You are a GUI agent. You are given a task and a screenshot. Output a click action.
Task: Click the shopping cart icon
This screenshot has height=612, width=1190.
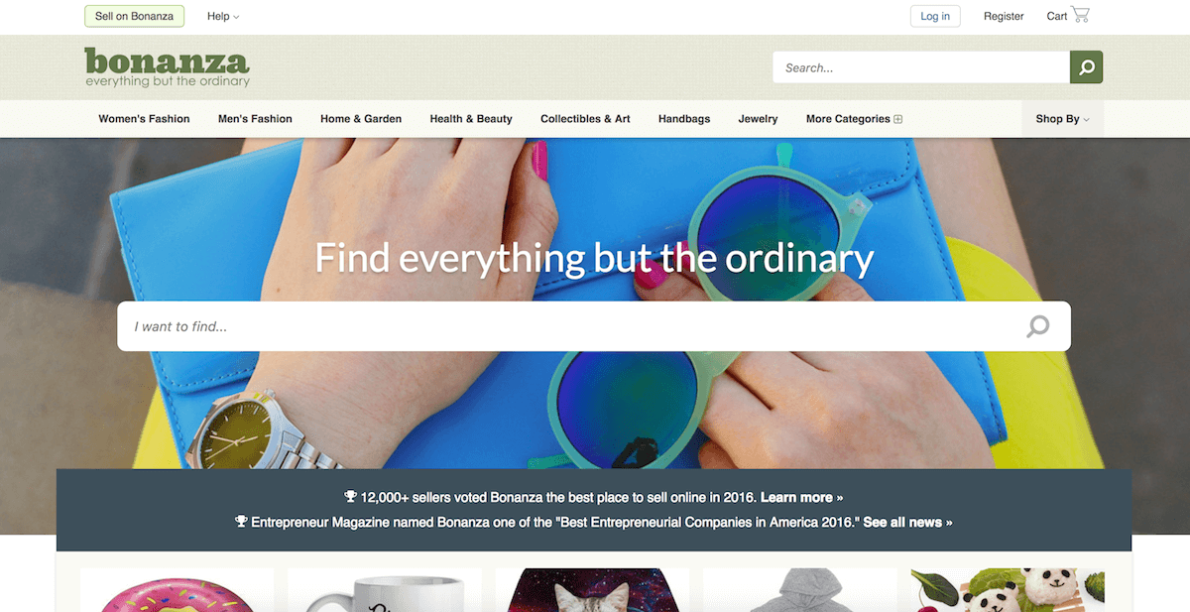coord(1080,15)
